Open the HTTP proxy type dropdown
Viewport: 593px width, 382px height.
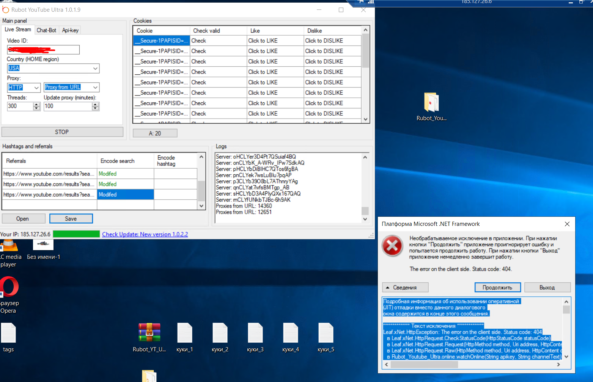(36, 88)
